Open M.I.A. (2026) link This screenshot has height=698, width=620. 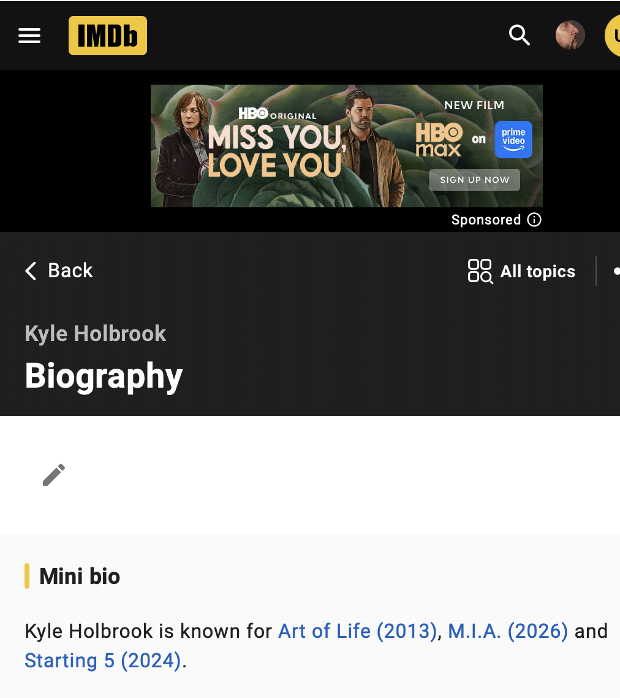[507, 631]
